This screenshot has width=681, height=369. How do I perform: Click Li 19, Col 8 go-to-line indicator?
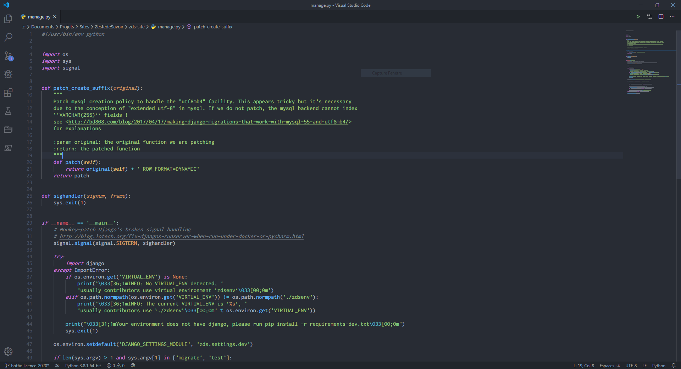583,365
